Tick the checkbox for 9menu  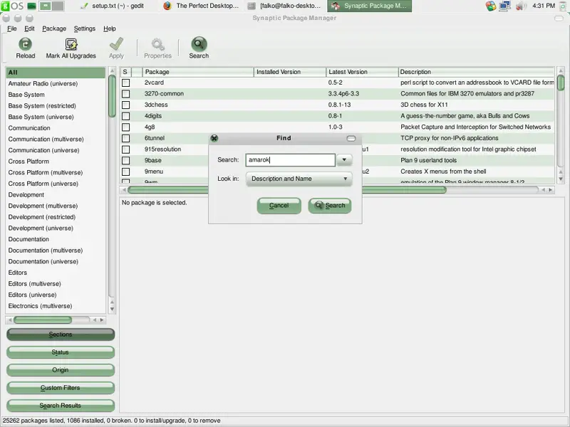coord(126,172)
